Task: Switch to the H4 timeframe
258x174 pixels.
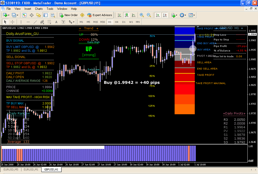Action: pyautogui.click(x=116, y=22)
